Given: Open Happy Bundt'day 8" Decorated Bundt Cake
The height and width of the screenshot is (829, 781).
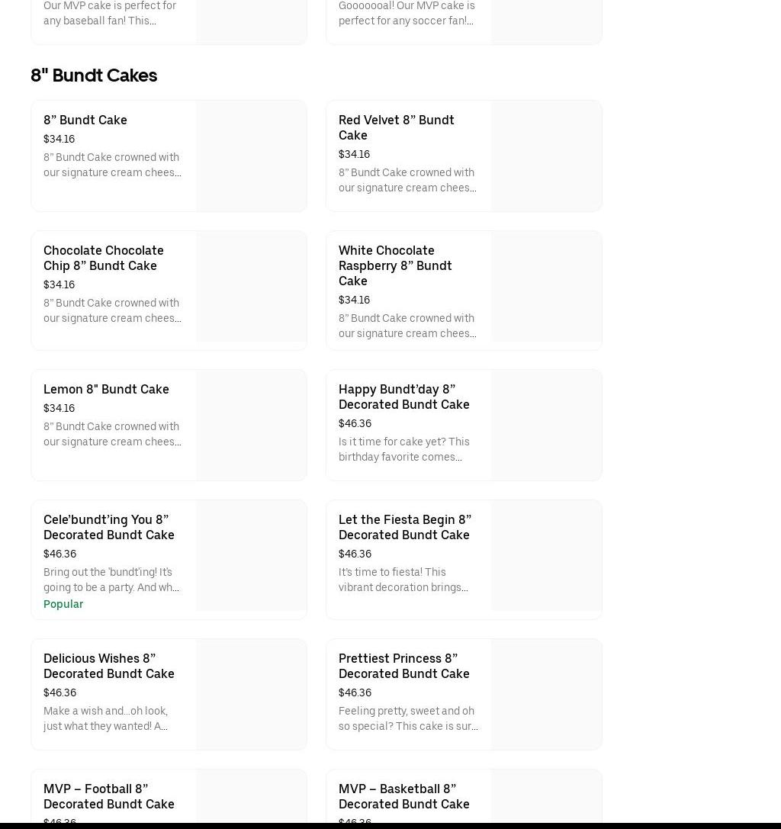Looking at the screenshot, I should [403, 397].
